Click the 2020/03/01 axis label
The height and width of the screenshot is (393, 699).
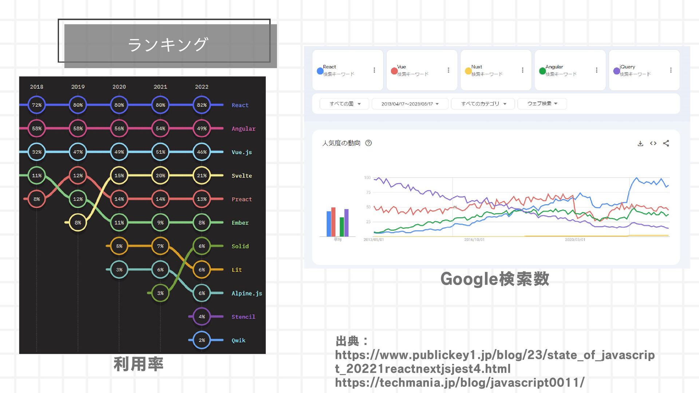pos(575,239)
